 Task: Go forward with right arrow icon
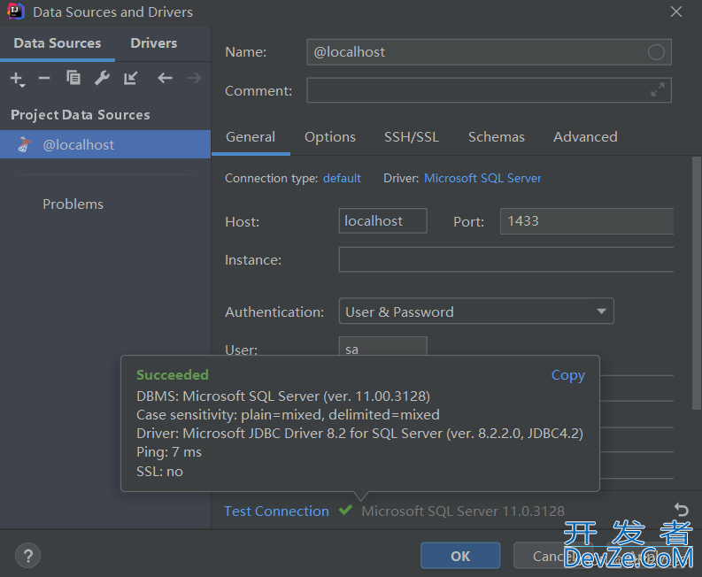(194, 79)
